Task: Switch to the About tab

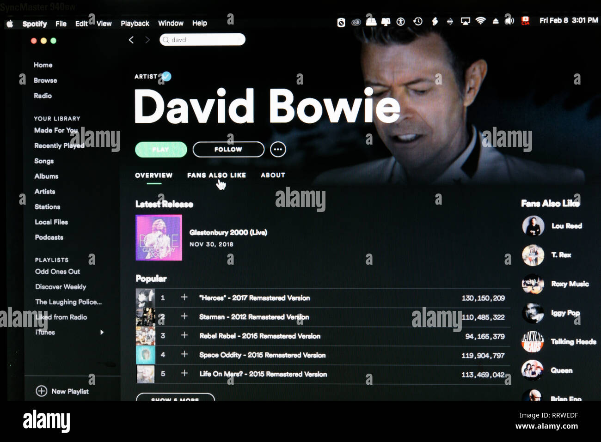Action: [273, 176]
